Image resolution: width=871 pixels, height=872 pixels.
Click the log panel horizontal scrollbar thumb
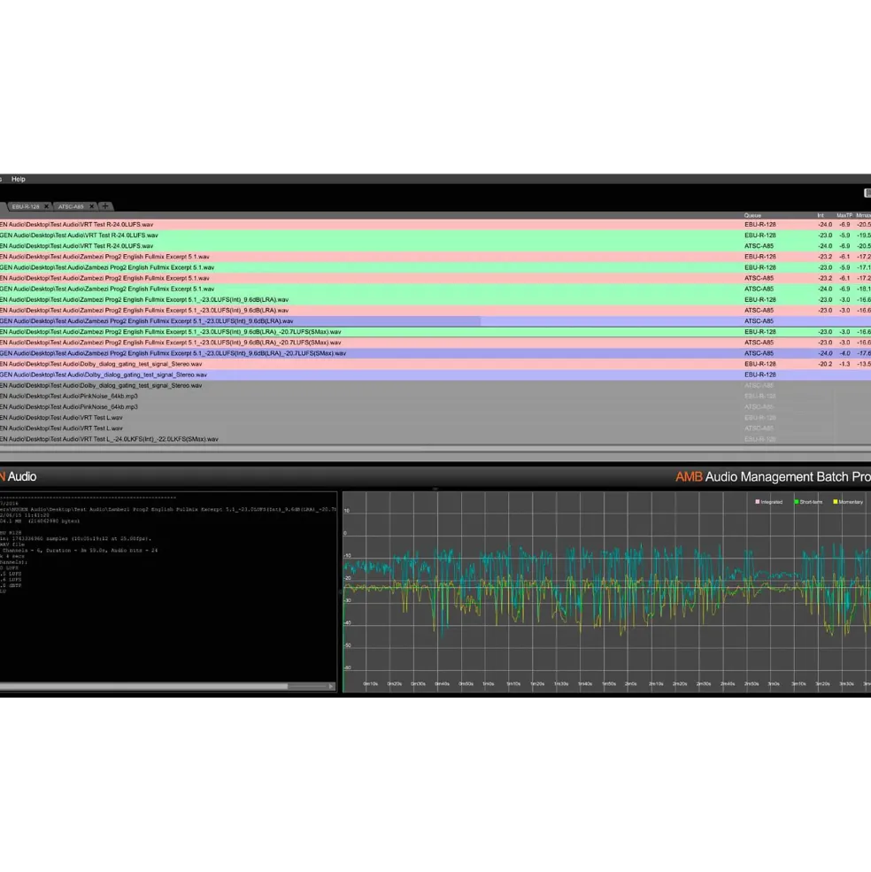click(x=143, y=686)
